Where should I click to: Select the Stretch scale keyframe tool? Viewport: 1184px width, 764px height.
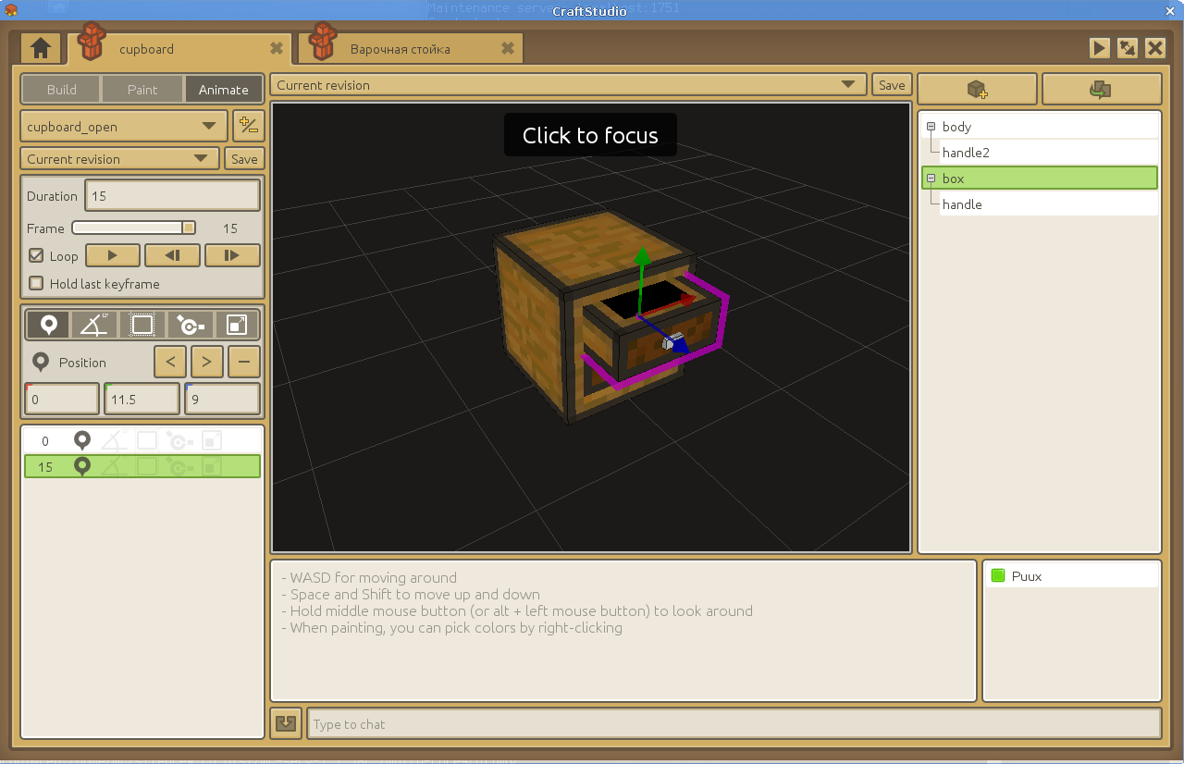point(237,325)
